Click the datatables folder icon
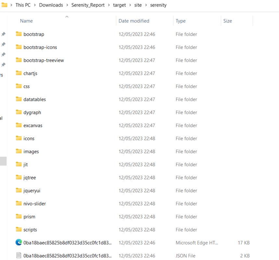The height and width of the screenshot is (260, 279). click(19, 99)
